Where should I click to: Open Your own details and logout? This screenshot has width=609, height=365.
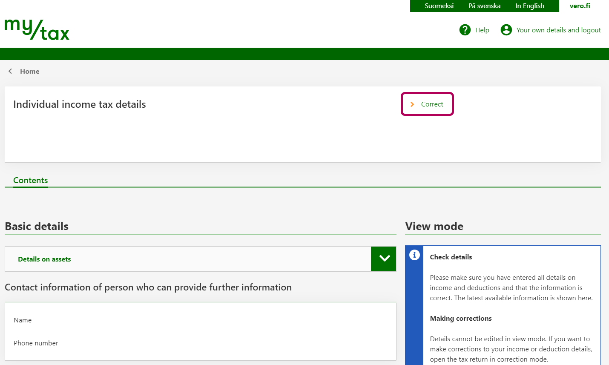point(558,30)
